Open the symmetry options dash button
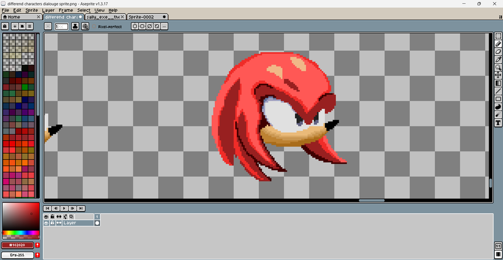The width and height of the screenshot is (503, 260). [164, 26]
